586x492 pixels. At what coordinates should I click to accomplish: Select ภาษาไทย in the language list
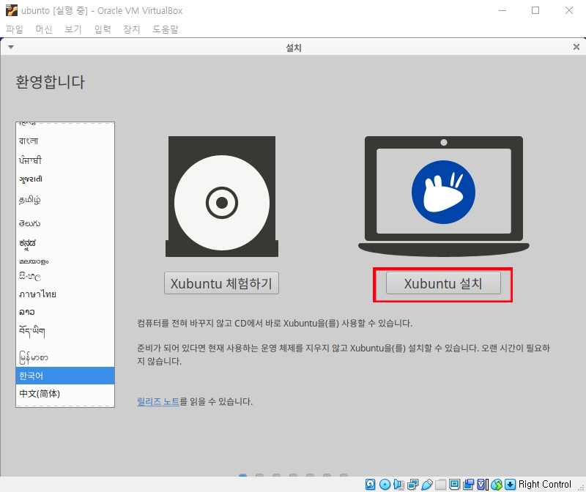click(x=65, y=294)
